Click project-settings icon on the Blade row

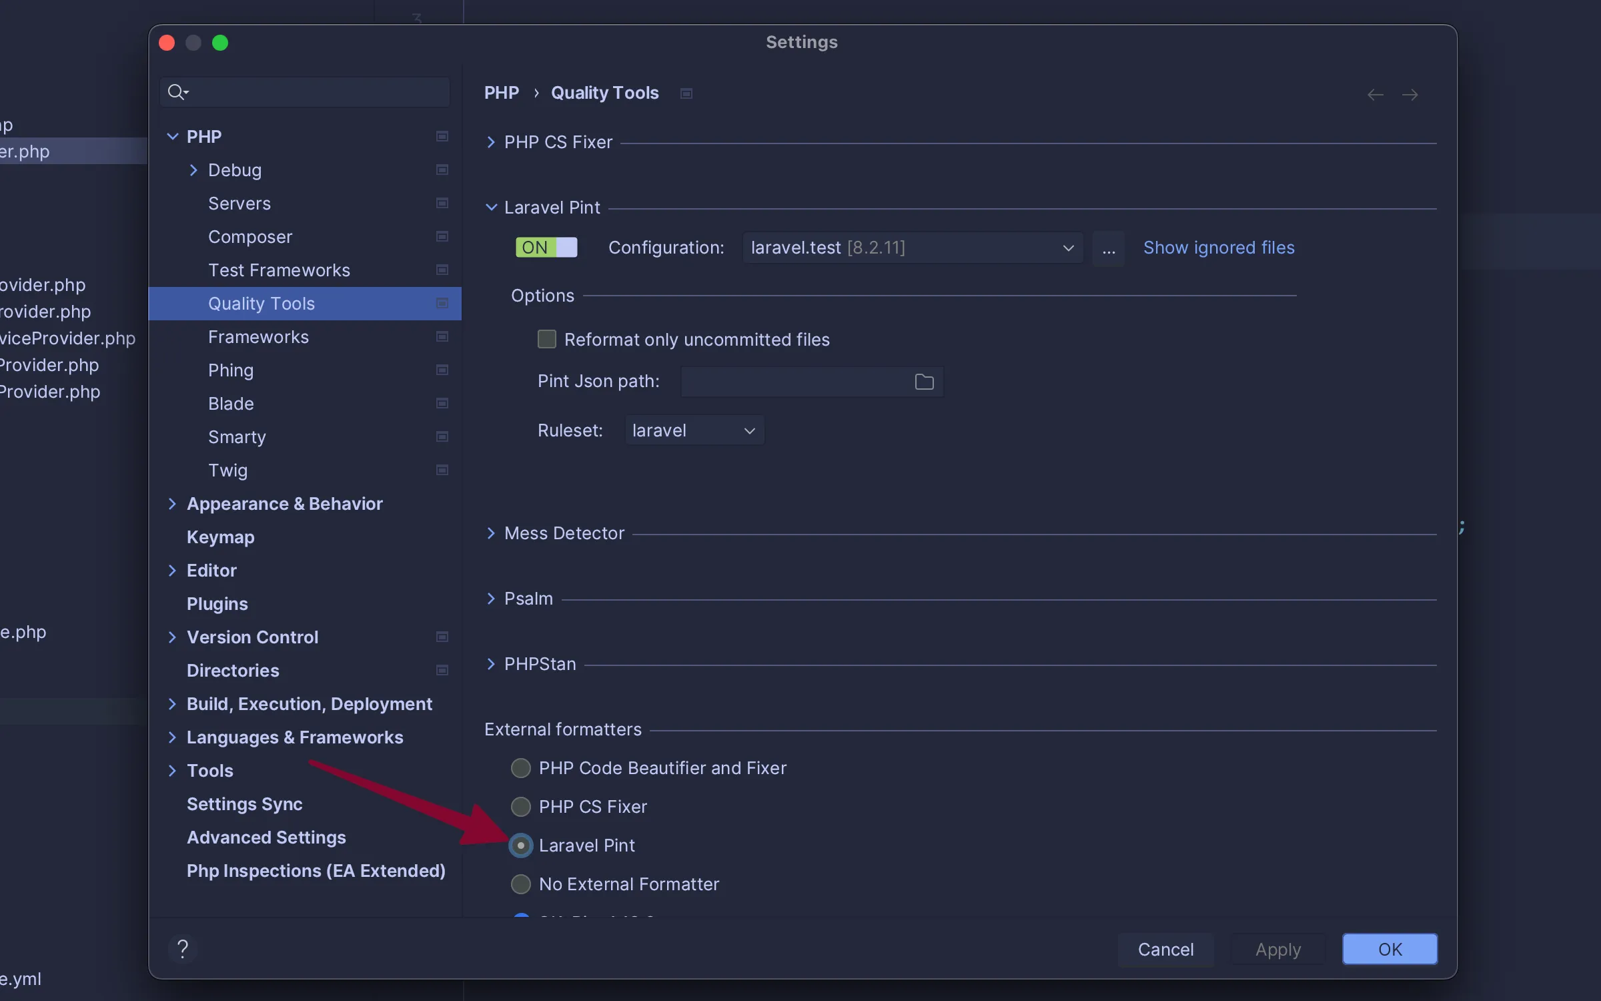tap(442, 404)
